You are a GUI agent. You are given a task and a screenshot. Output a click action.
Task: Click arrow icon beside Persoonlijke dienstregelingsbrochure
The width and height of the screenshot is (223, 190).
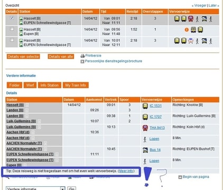[x=82, y=62]
